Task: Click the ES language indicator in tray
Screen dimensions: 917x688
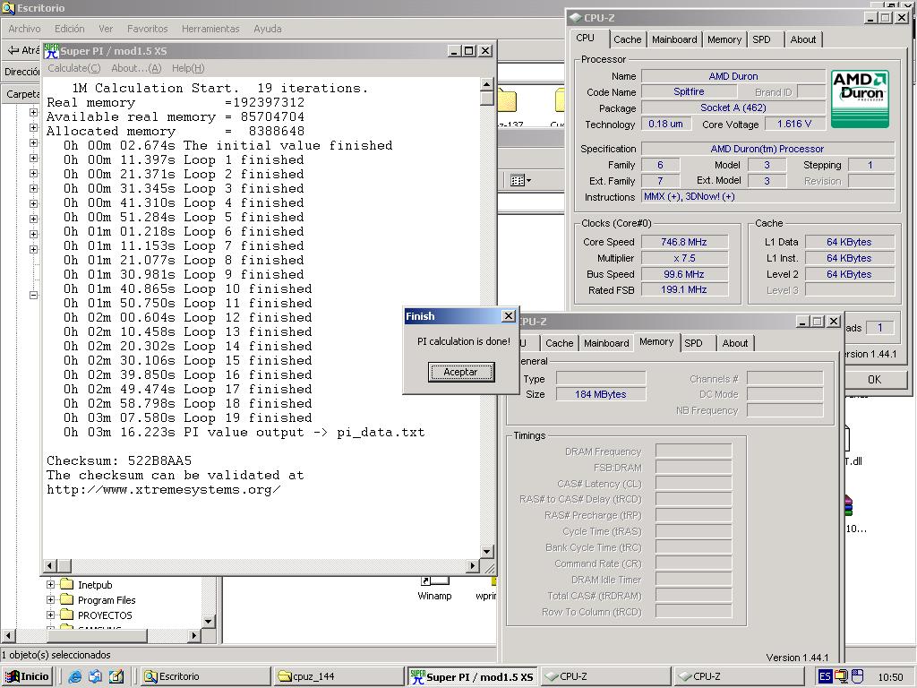Action: (x=825, y=676)
